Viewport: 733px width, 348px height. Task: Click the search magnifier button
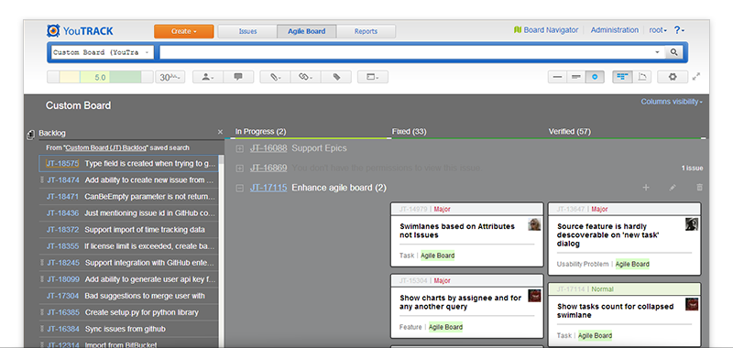click(673, 52)
